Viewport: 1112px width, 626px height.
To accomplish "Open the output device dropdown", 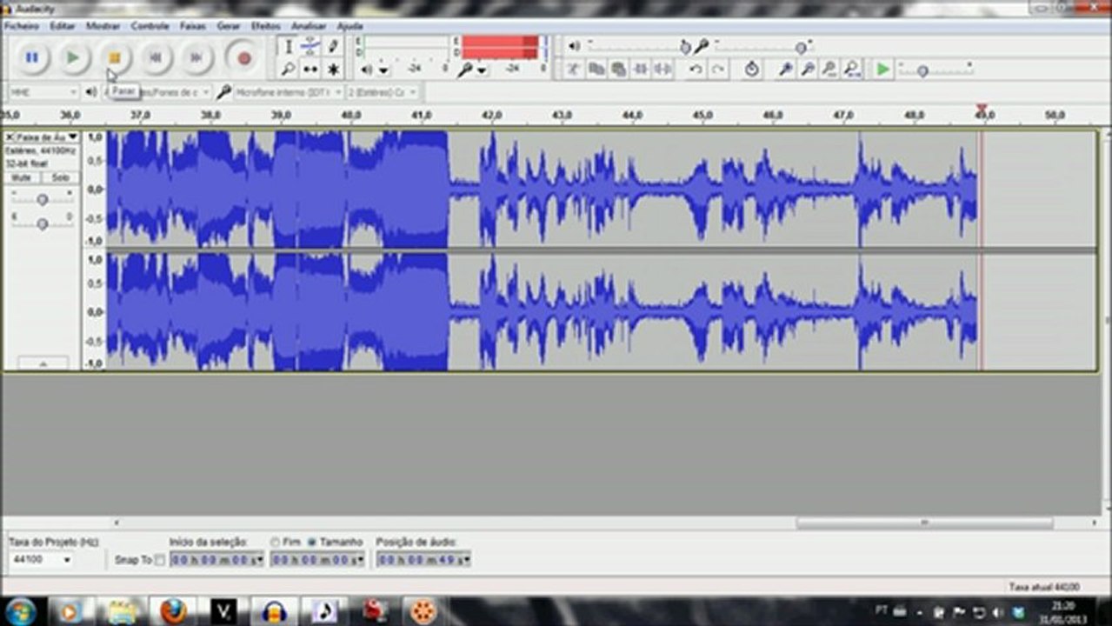I will [x=156, y=91].
